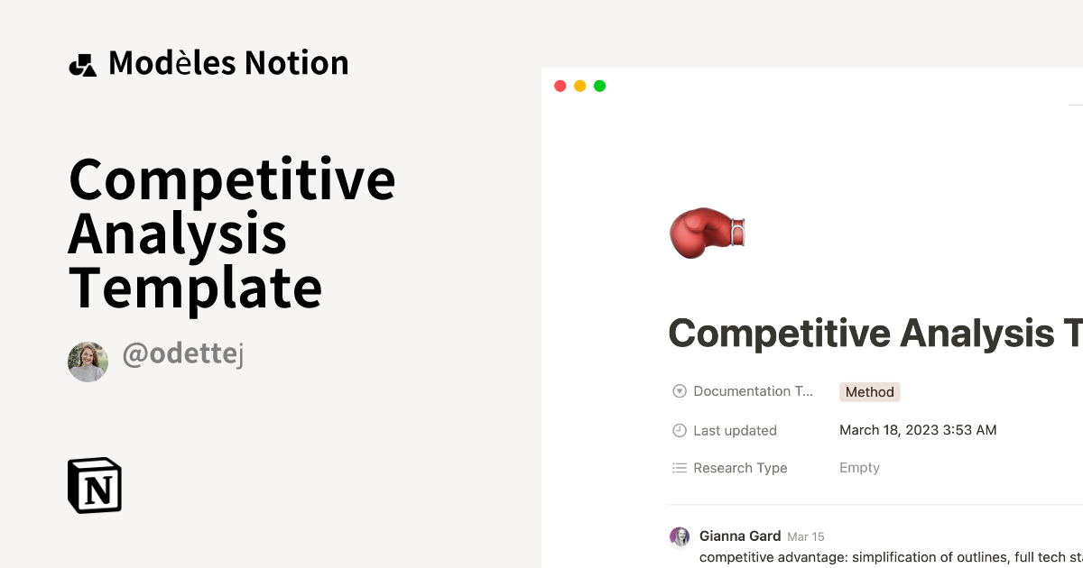Click the yellow traffic light window control
The image size is (1083, 568).
tap(579, 86)
